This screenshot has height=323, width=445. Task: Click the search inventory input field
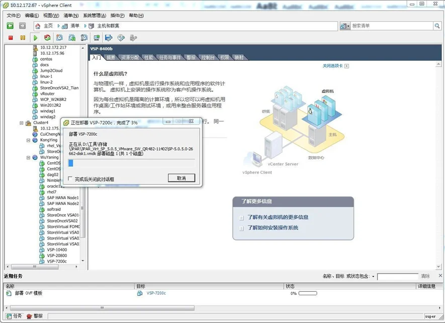click(392, 26)
